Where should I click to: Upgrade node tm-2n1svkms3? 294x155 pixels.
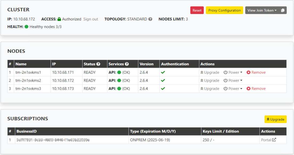click(210, 88)
